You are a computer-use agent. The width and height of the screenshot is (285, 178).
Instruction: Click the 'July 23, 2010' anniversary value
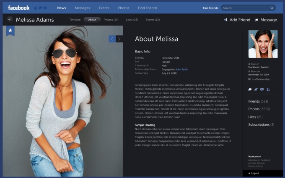[x=169, y=73]
